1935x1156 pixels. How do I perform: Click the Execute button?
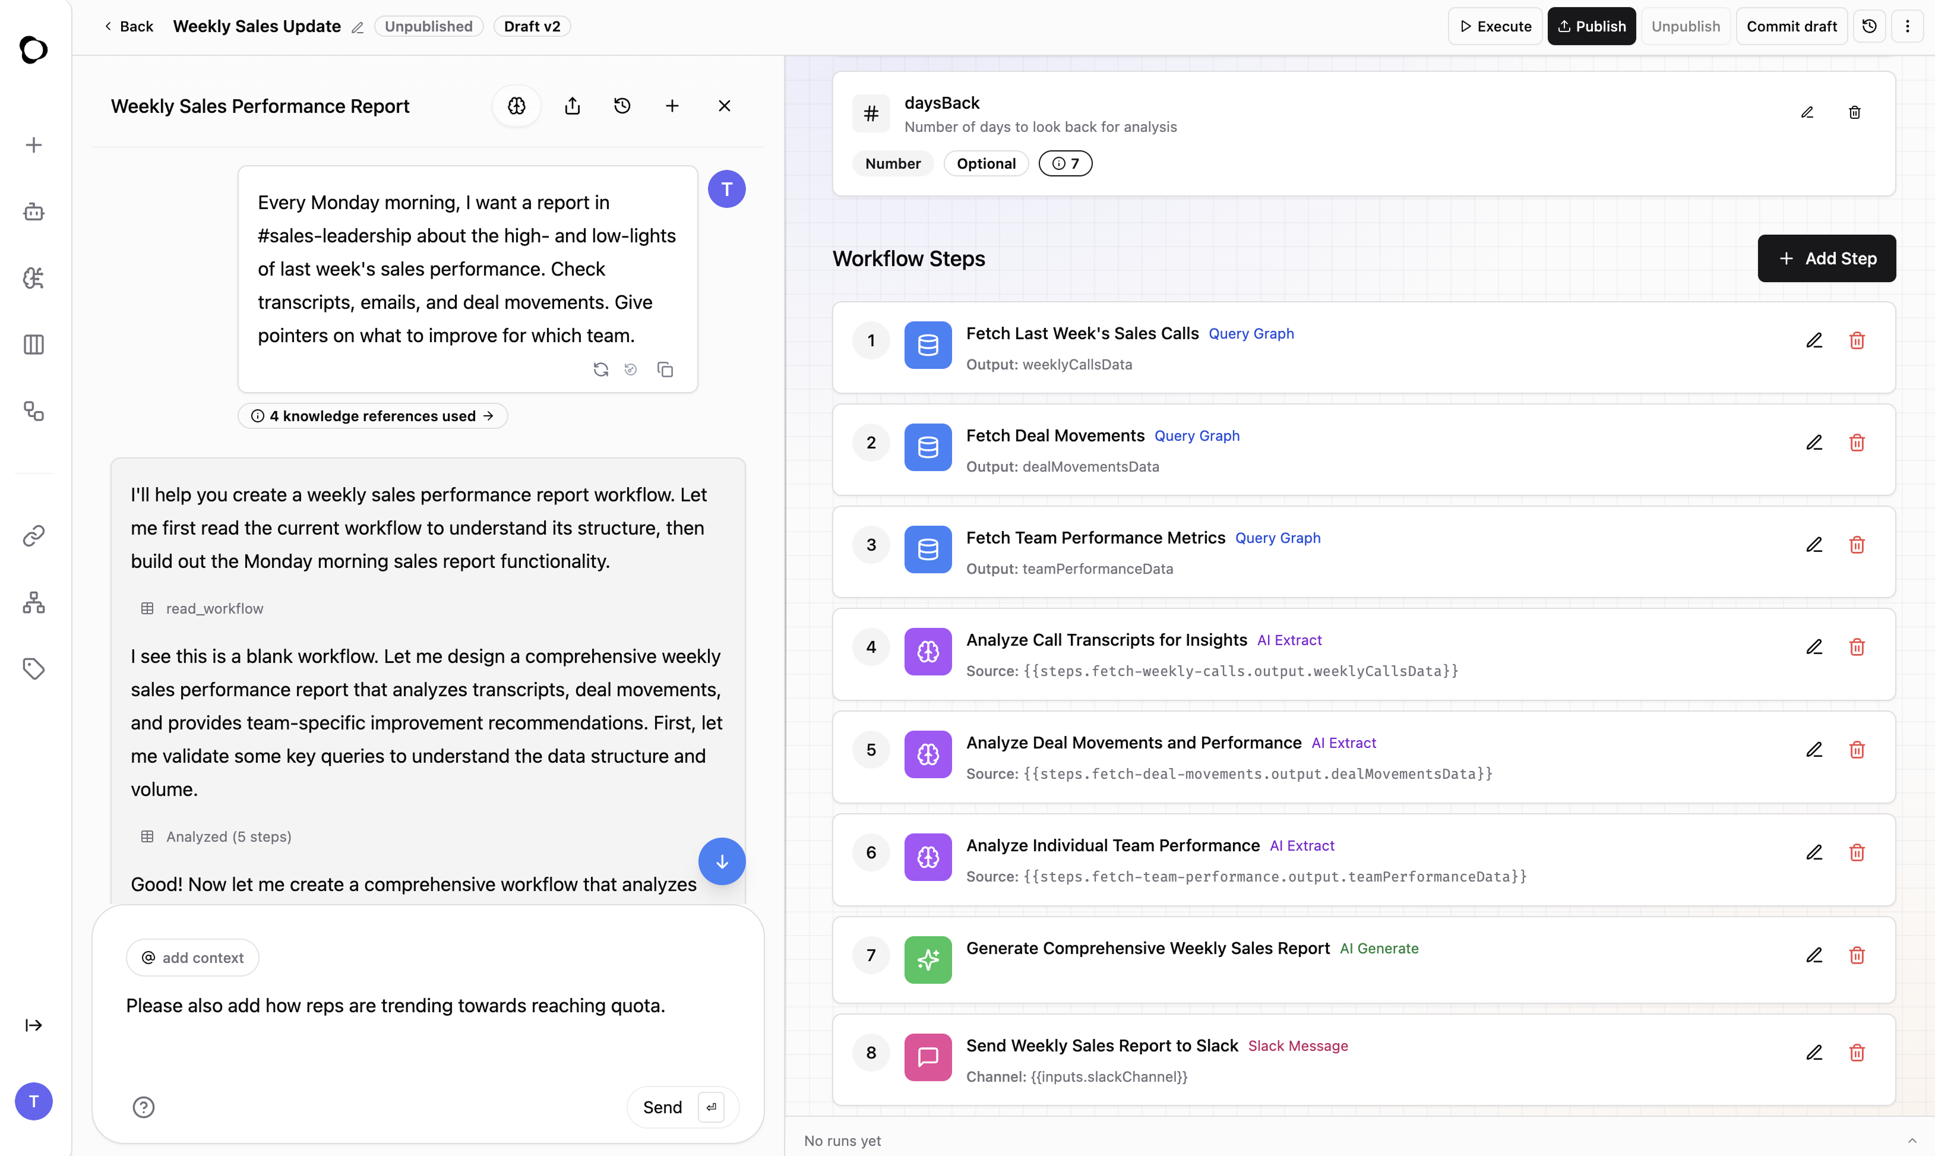[x=1495, y=27]
